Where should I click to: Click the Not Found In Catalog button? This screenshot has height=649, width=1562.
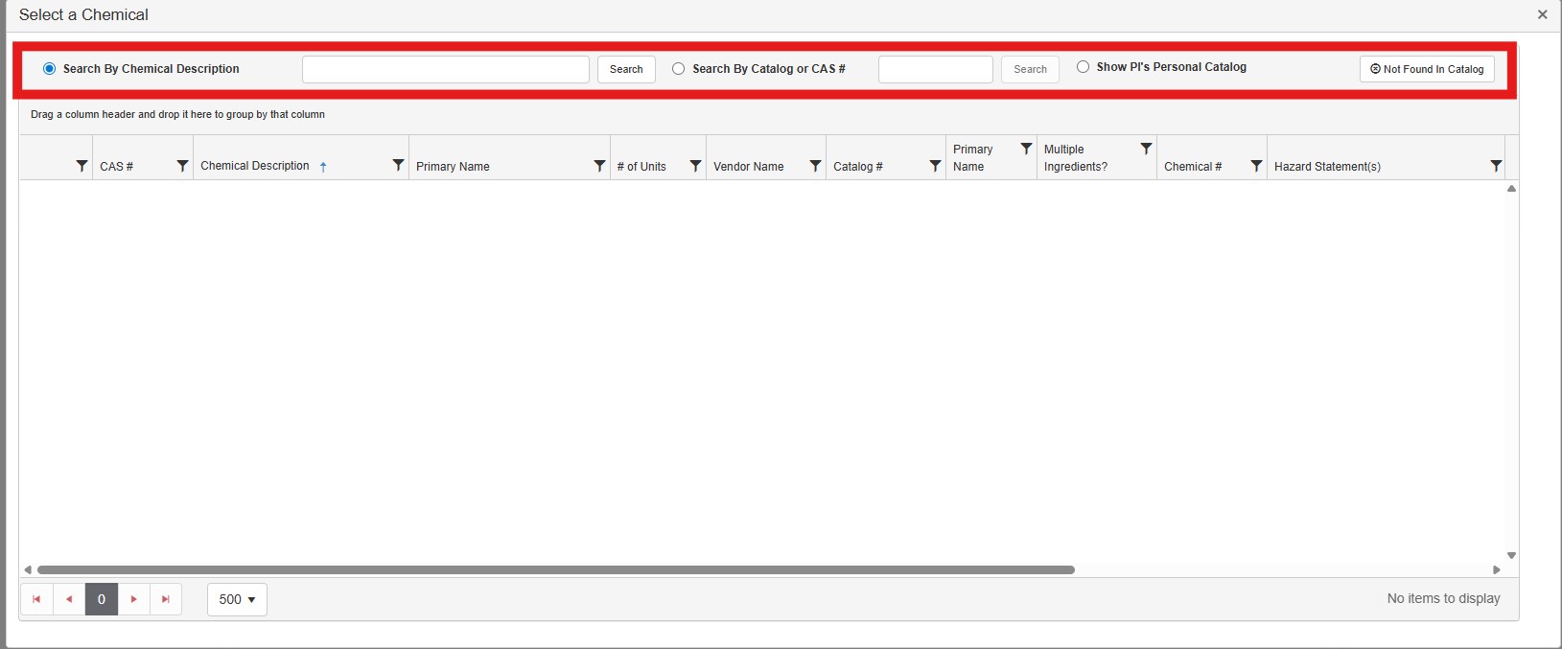(1427, 69)
